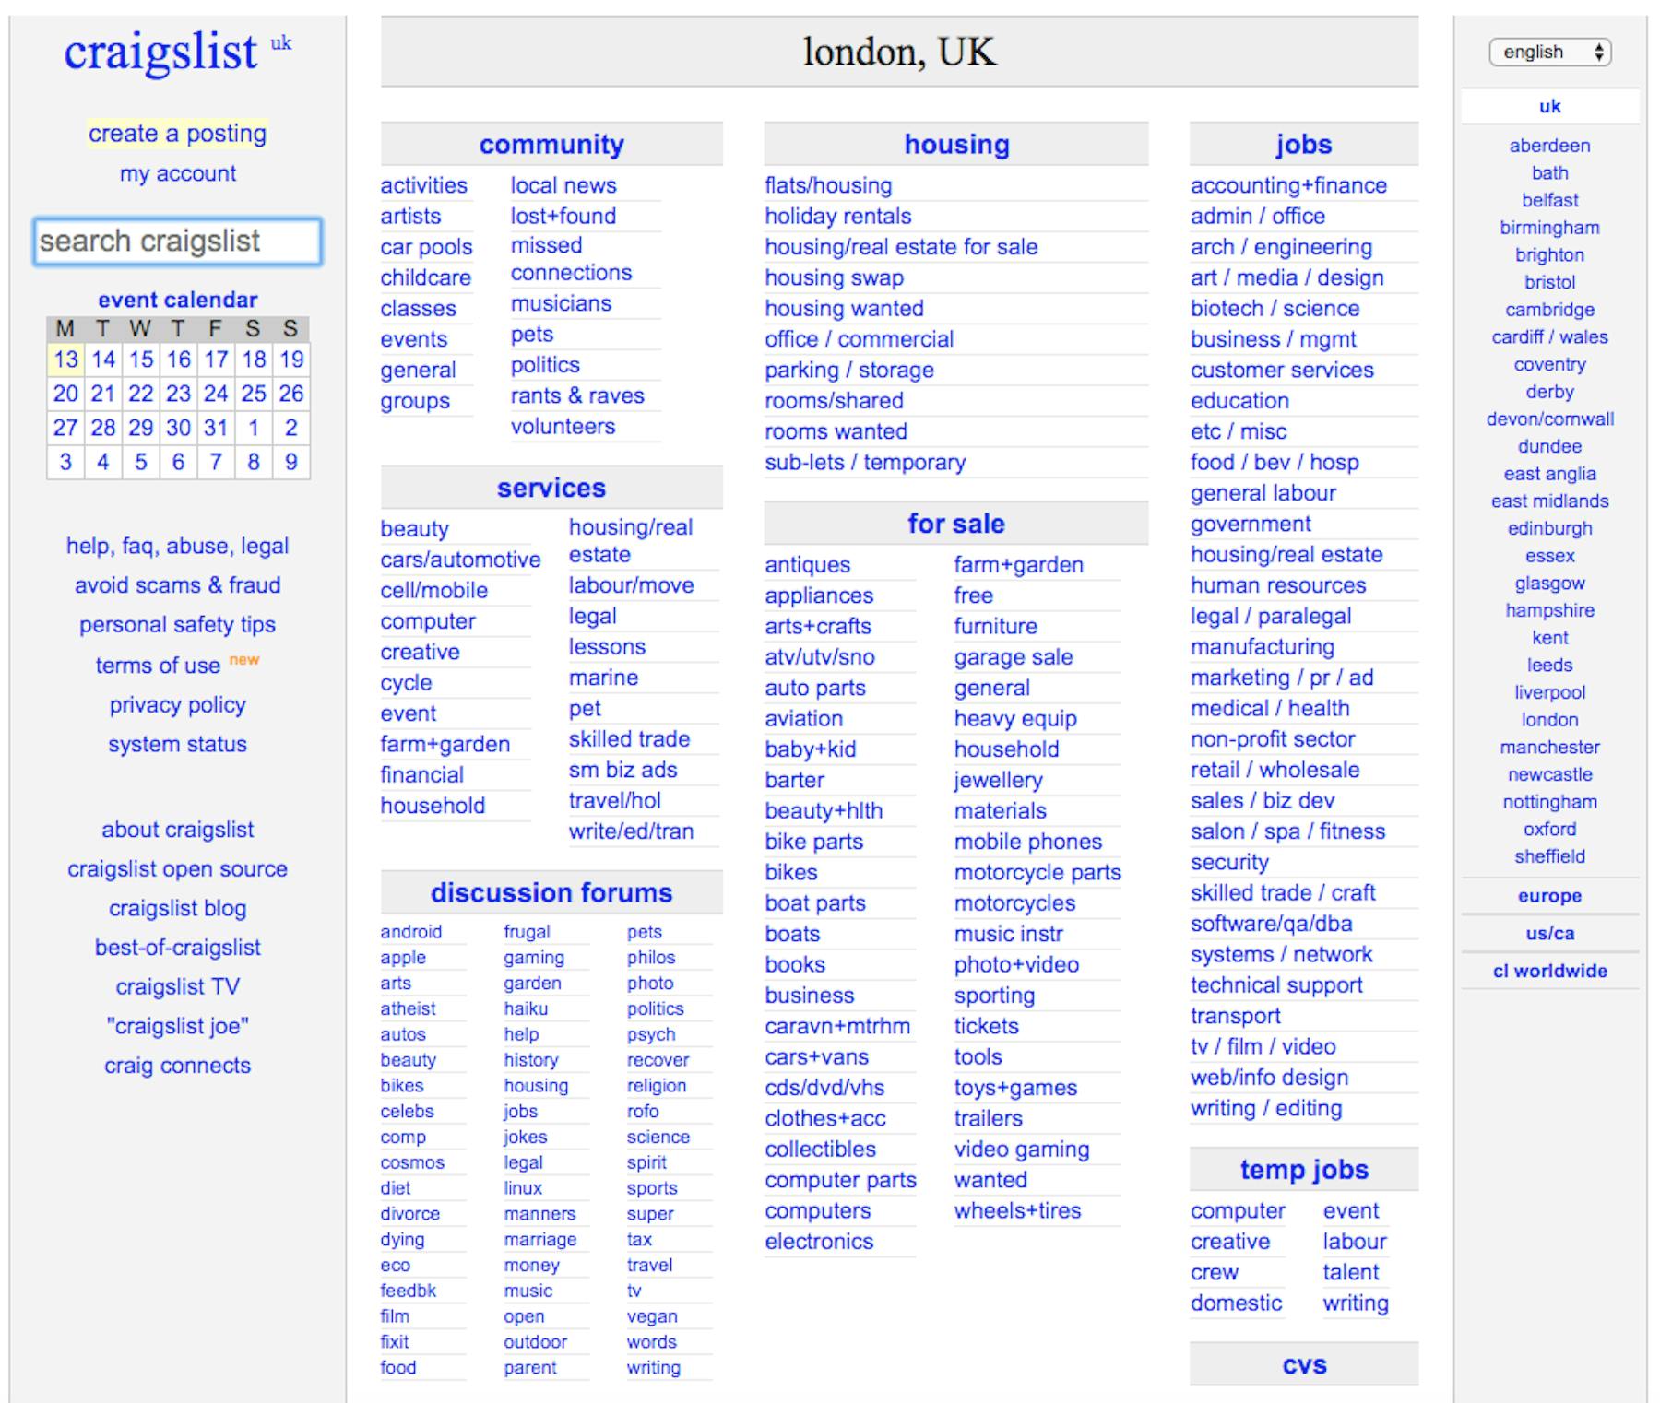Open the terms of use page
Viewport: 1660px width, 1403px height.
[158, 666]
